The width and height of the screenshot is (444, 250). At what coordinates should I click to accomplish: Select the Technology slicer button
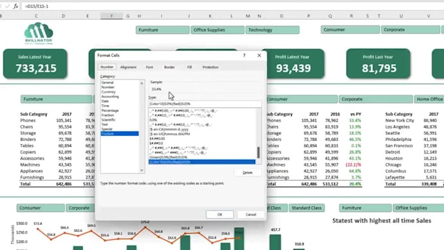[x=272, y=30]
